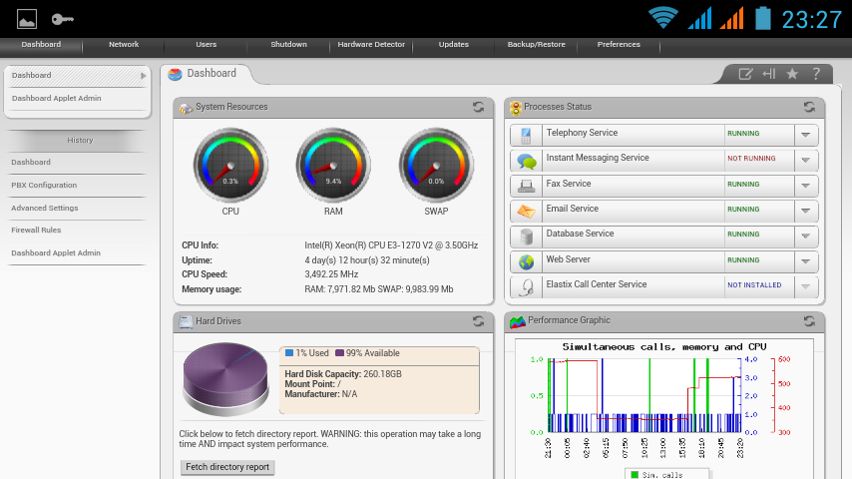Click the Dashboard tab logo icon

point(175,75)
